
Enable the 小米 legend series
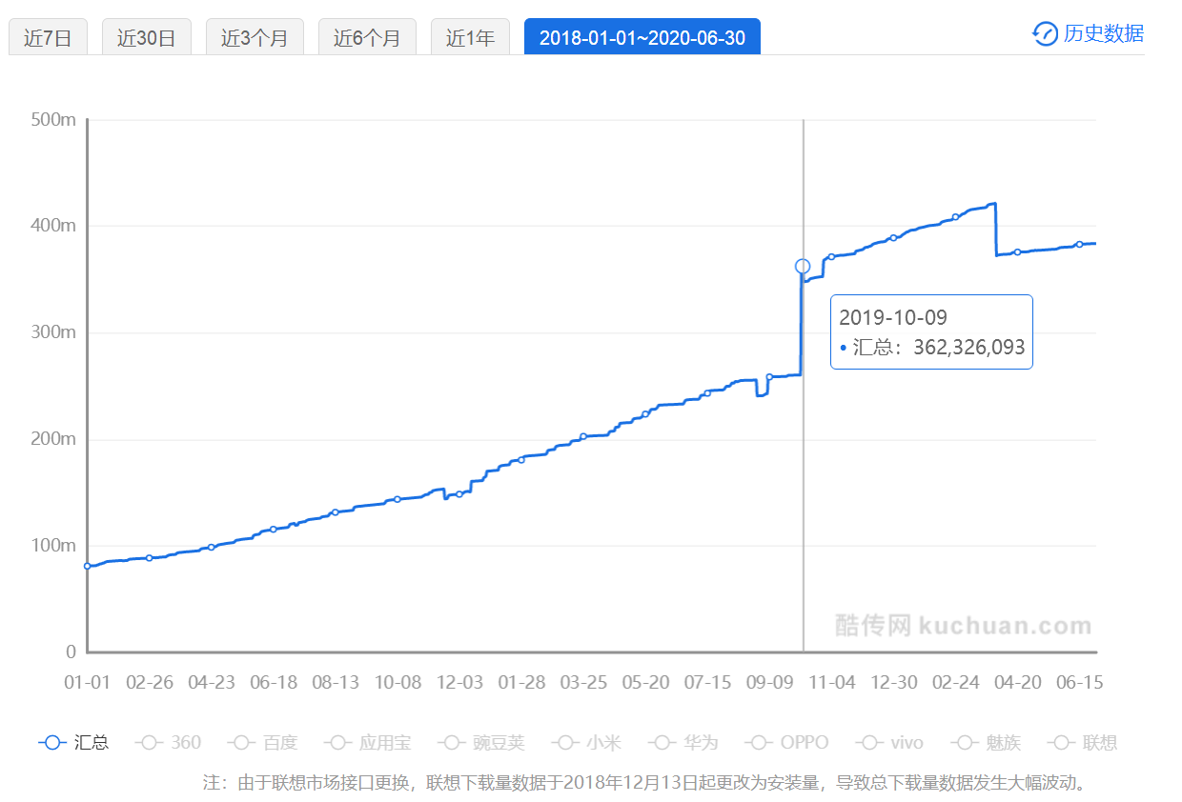tap(586, 742)
